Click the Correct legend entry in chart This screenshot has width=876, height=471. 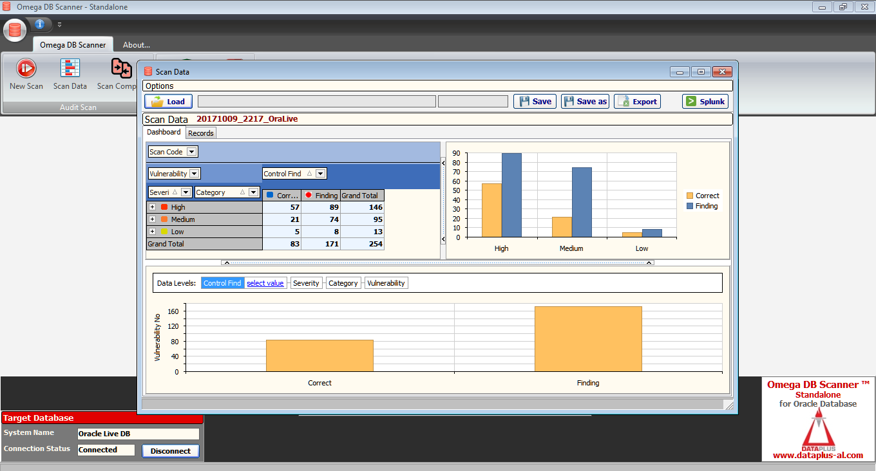pyautogui.click(x=703, y=196)
